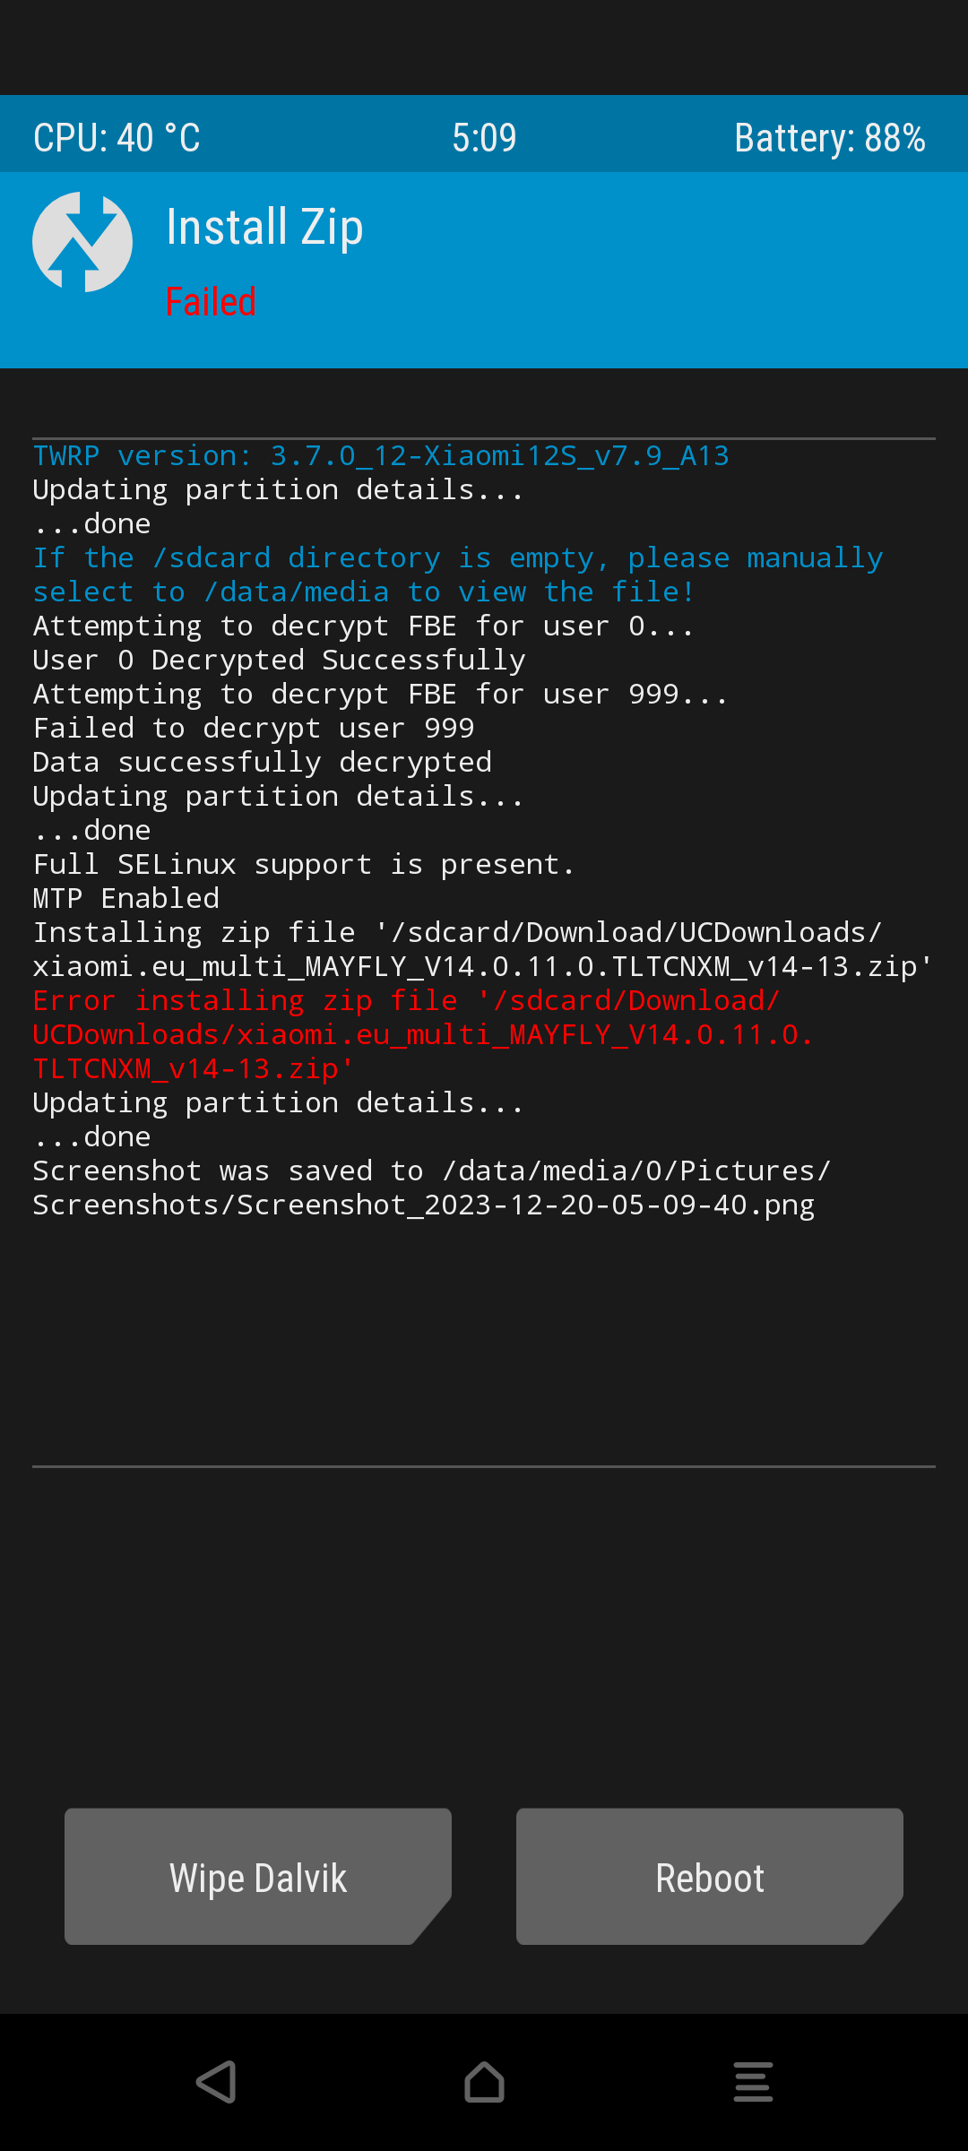
Task: Tap the Data successfully decrypted line
Action: click(x=263, y=762)
